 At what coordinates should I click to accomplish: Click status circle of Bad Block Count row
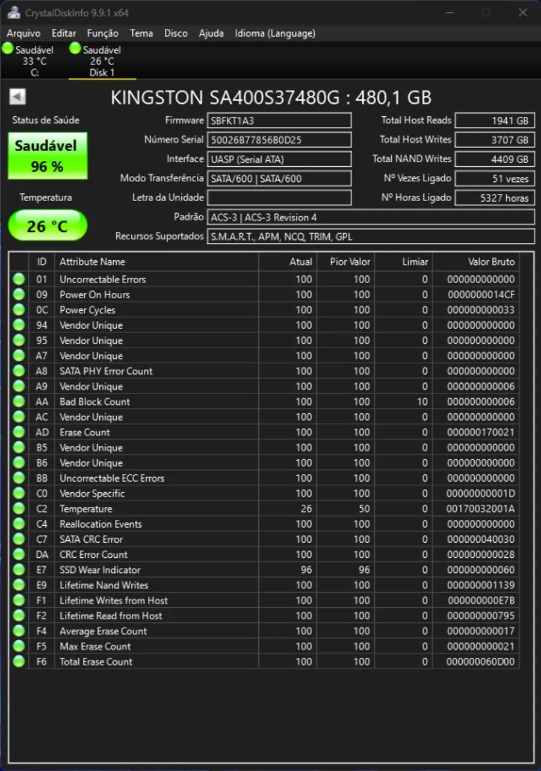(x=19, y=402)
